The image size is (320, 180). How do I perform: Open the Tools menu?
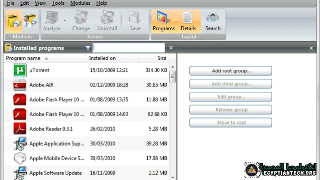(x=58, y=3)
